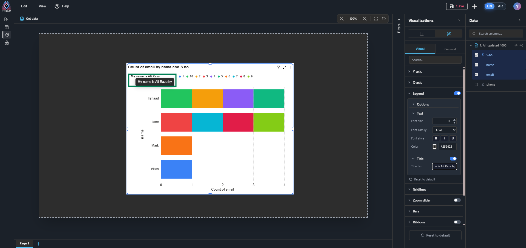
Task: Open the Edit menu
Action: click(24, 6)
